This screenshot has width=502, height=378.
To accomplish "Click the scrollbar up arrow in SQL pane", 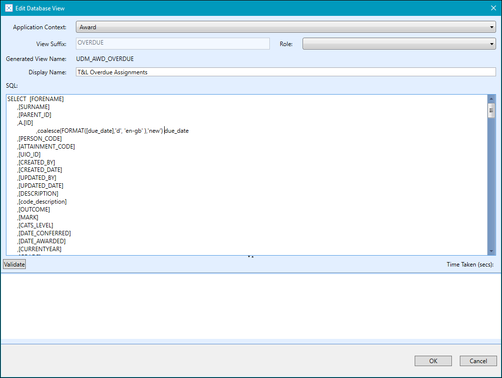I will (492, 99).
